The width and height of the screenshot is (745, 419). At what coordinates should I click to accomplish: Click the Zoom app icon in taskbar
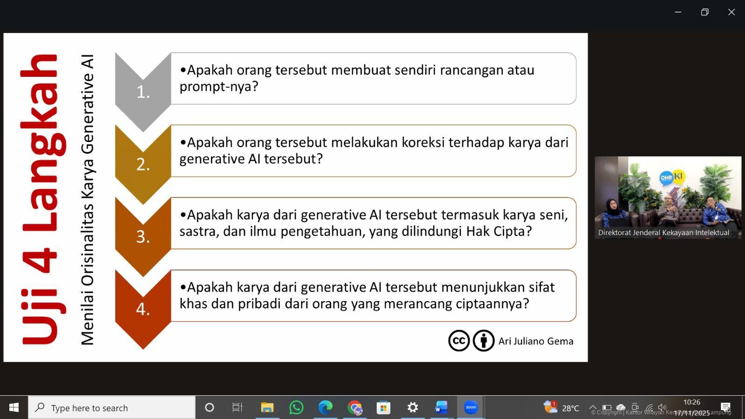[471, 408]
